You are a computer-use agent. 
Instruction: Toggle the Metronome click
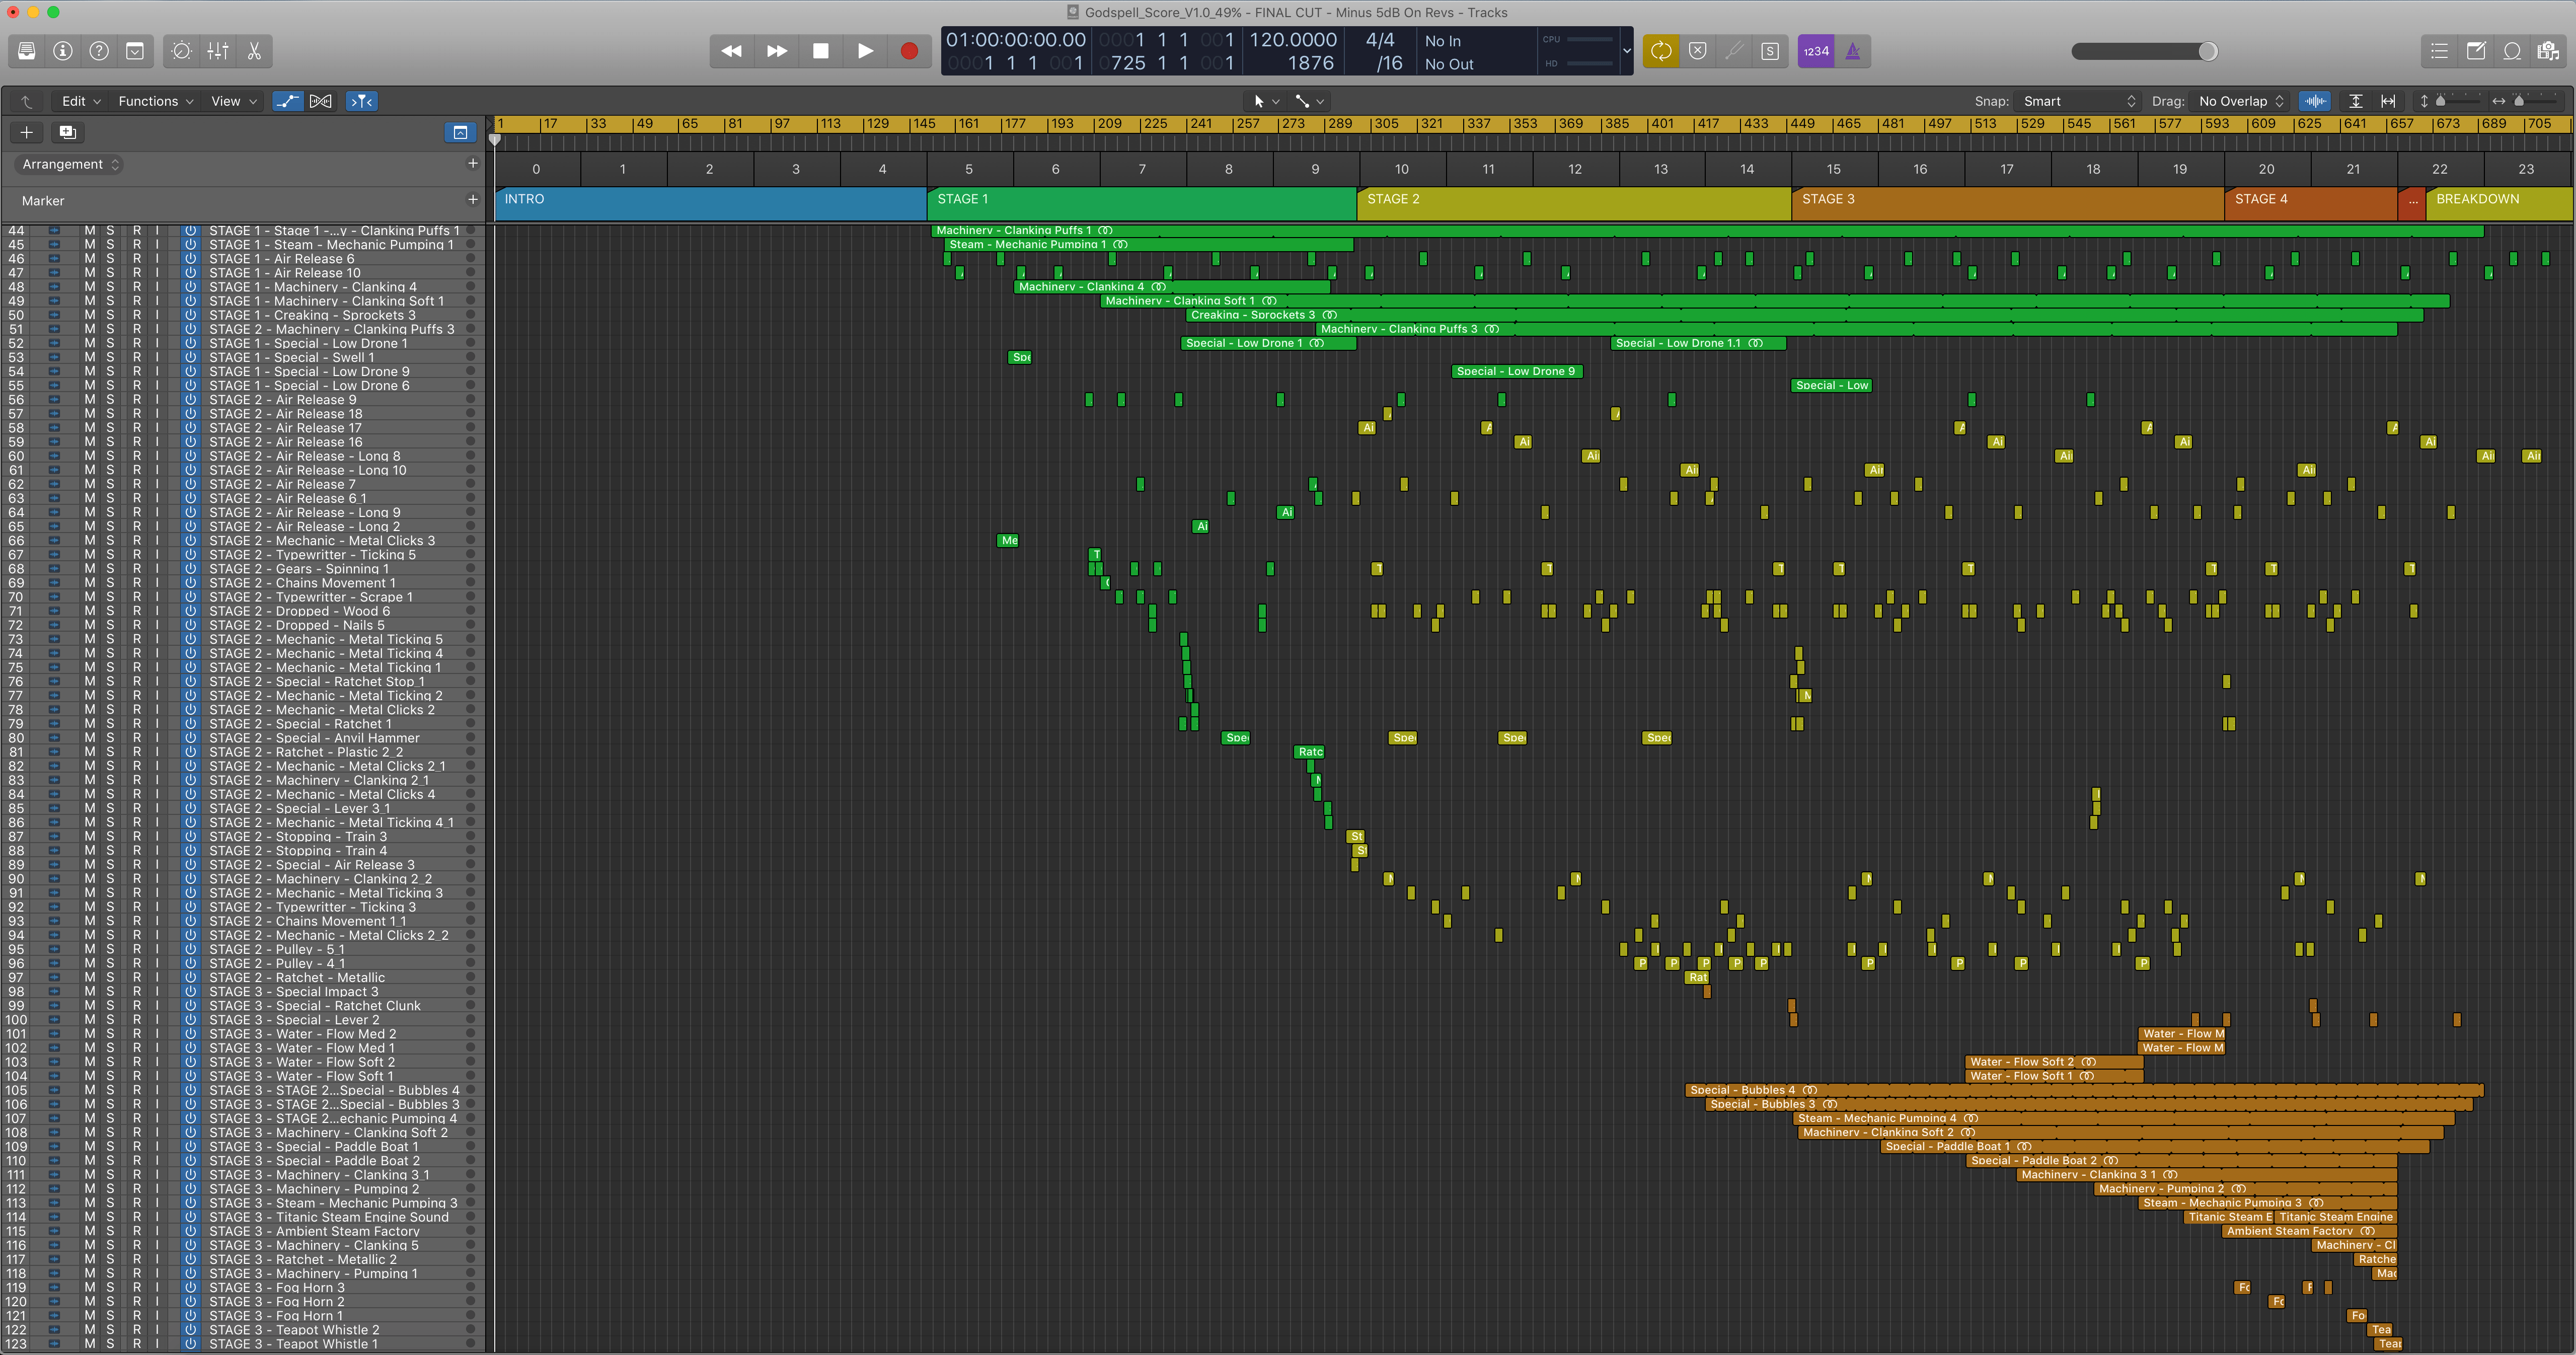[x=1853, y=51]
